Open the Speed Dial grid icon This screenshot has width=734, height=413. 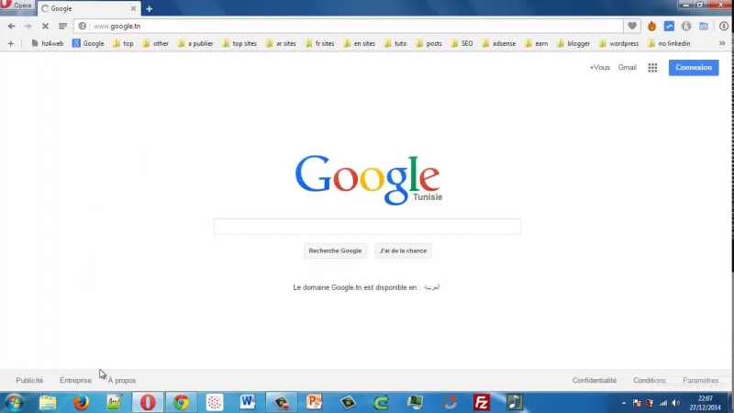(x=62, y=26)
